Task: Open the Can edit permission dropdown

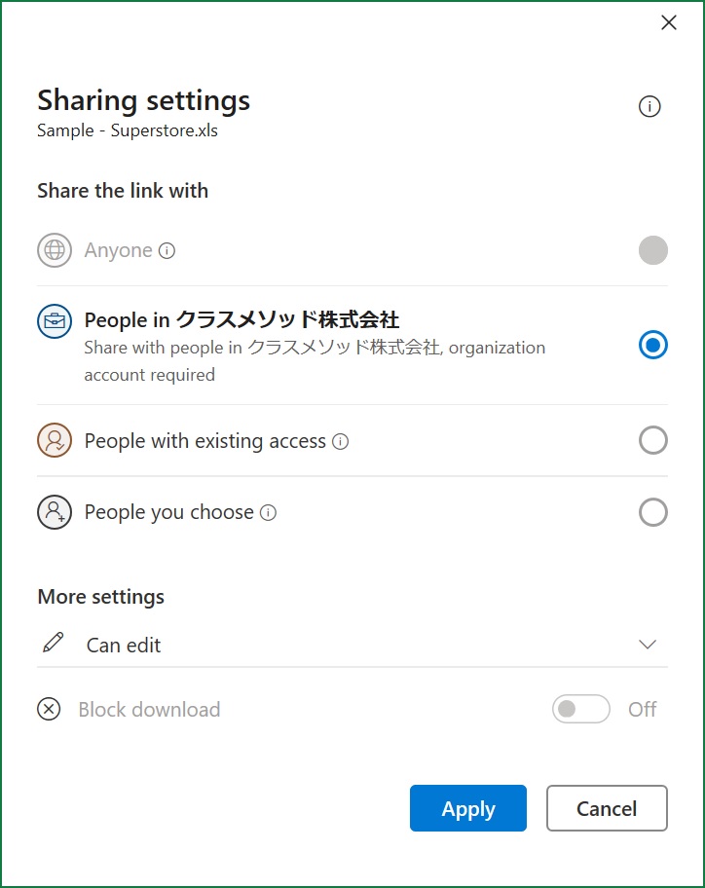Action: 352,645
